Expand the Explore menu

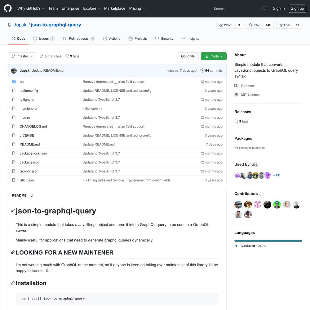click(x=92, y=8)
